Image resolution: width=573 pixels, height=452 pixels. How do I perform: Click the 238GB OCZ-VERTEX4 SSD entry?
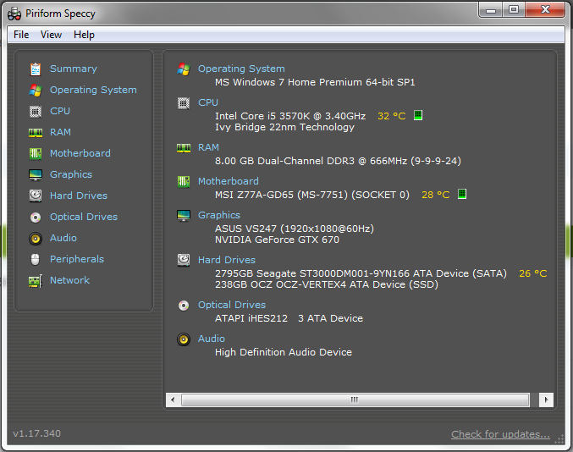327,284
